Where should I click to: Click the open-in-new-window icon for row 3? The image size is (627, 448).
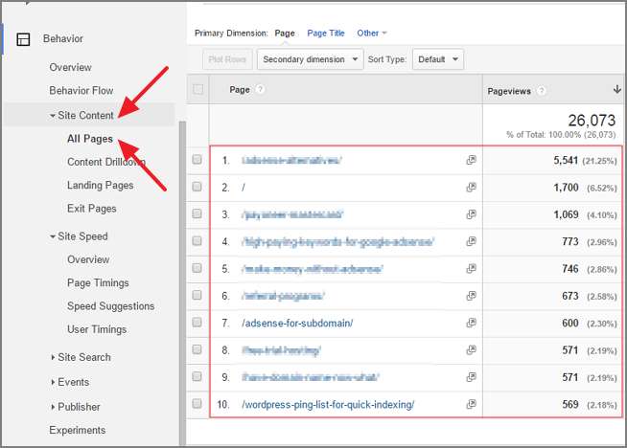[471, 214]
